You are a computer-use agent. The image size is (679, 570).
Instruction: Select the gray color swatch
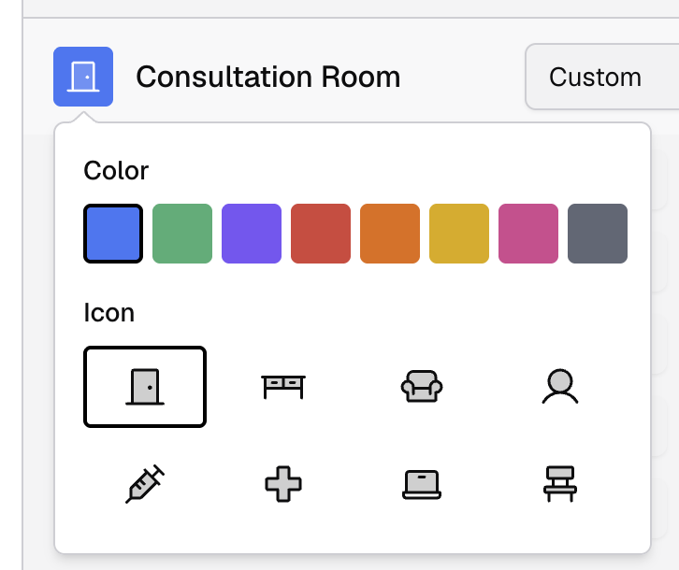598,234
